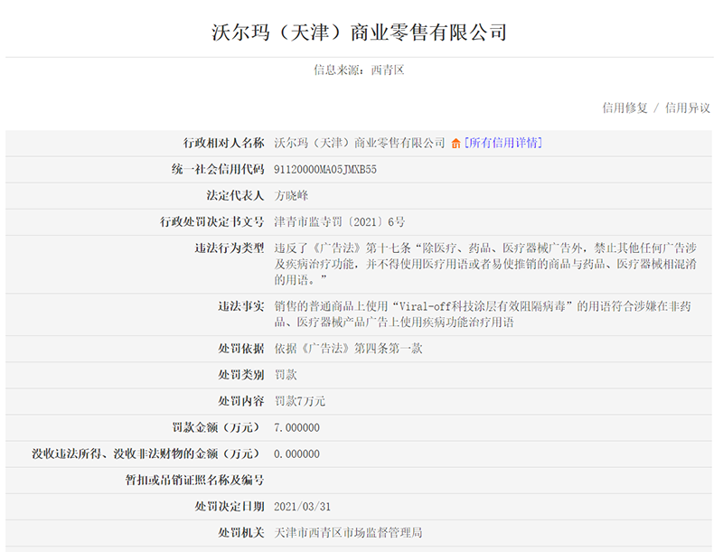Click the 处罚内容 label

241,401
